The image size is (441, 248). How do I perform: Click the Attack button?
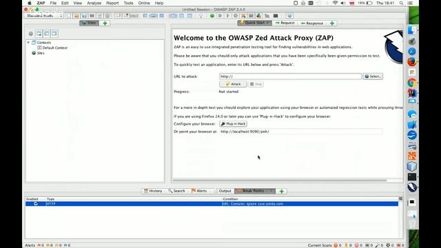click(233, 84)
